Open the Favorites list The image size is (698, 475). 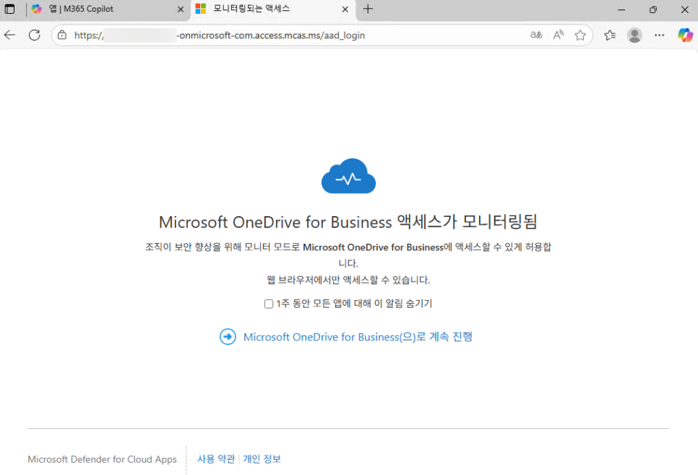click(x=610, y=35)
